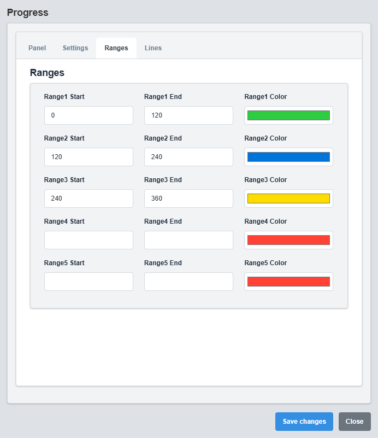Click the Save changes button
This screenshot has height=438, width=378.
304,422
